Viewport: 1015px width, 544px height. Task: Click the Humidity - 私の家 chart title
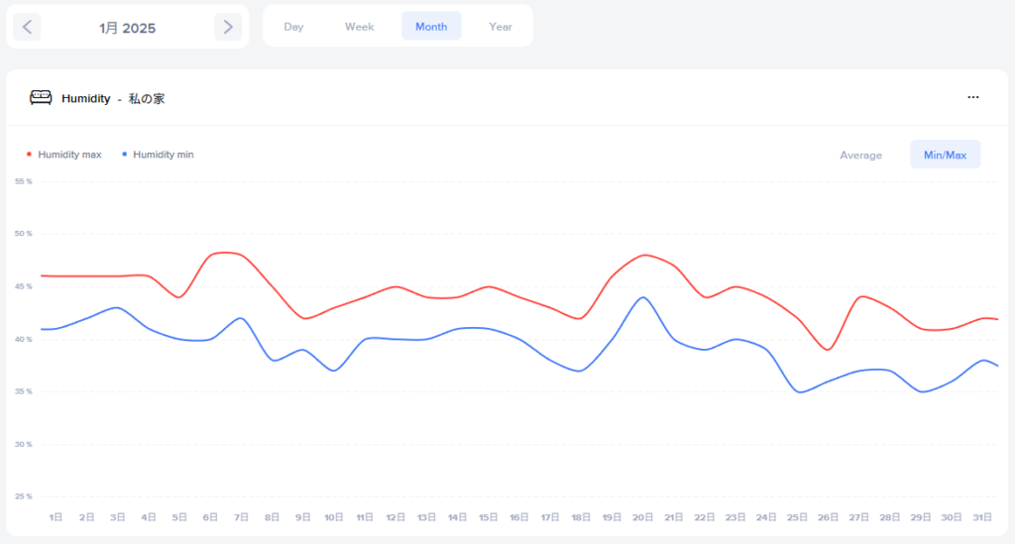113,98
